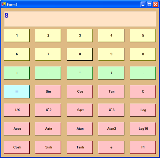Image resolution: width=160 pixels, height=158 pixels.
Task: Apply the Sin function
Action: tap(48, 92)
